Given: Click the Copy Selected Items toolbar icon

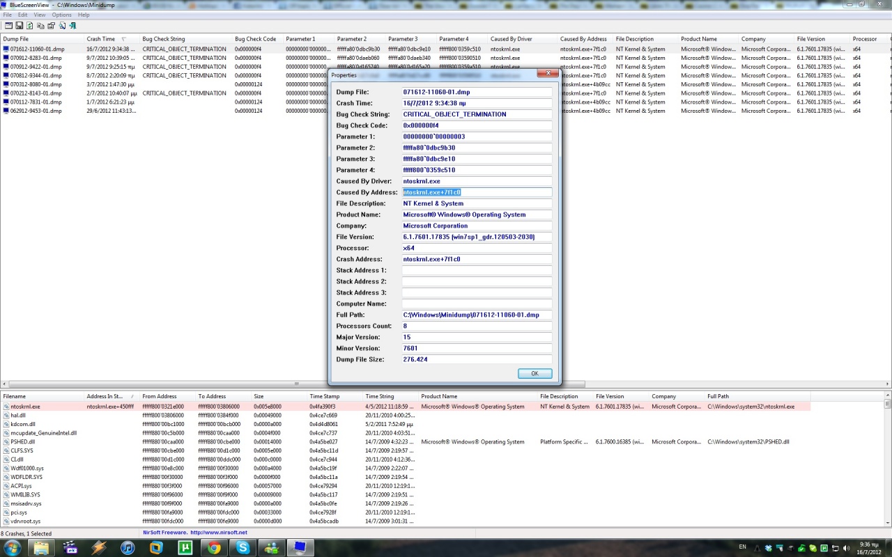Looking at the screenshot, I should pyautogui.click(x=40, y=26).
